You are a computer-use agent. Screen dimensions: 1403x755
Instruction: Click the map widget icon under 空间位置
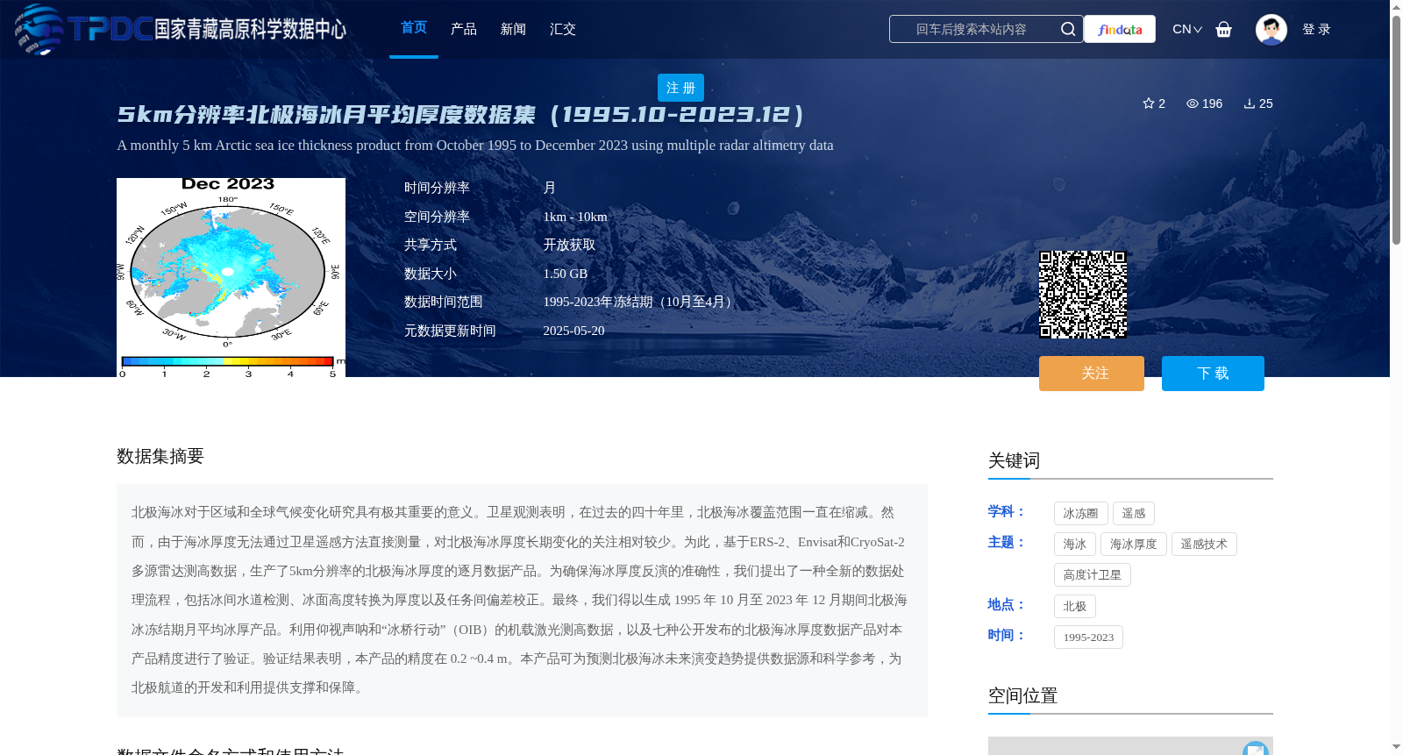(x=1256, y=748)
